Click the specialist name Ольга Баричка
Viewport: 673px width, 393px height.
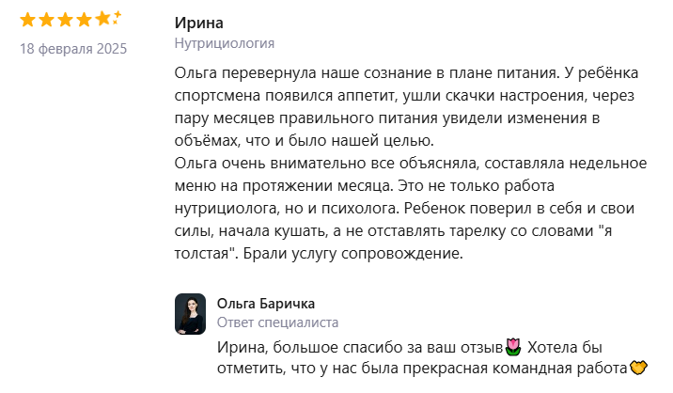pyautogui.click(x=266, y=303)
